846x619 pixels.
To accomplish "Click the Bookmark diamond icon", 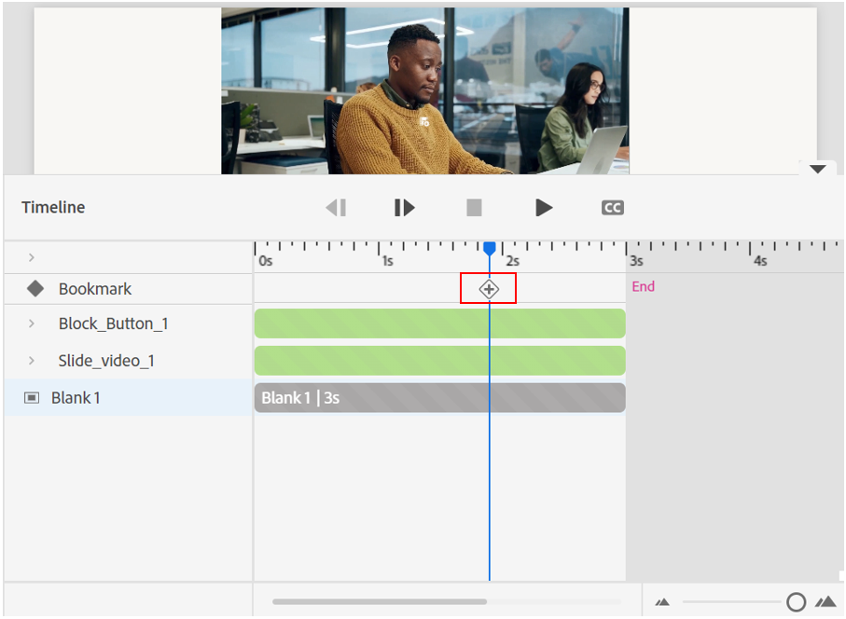I will (35, 289).
